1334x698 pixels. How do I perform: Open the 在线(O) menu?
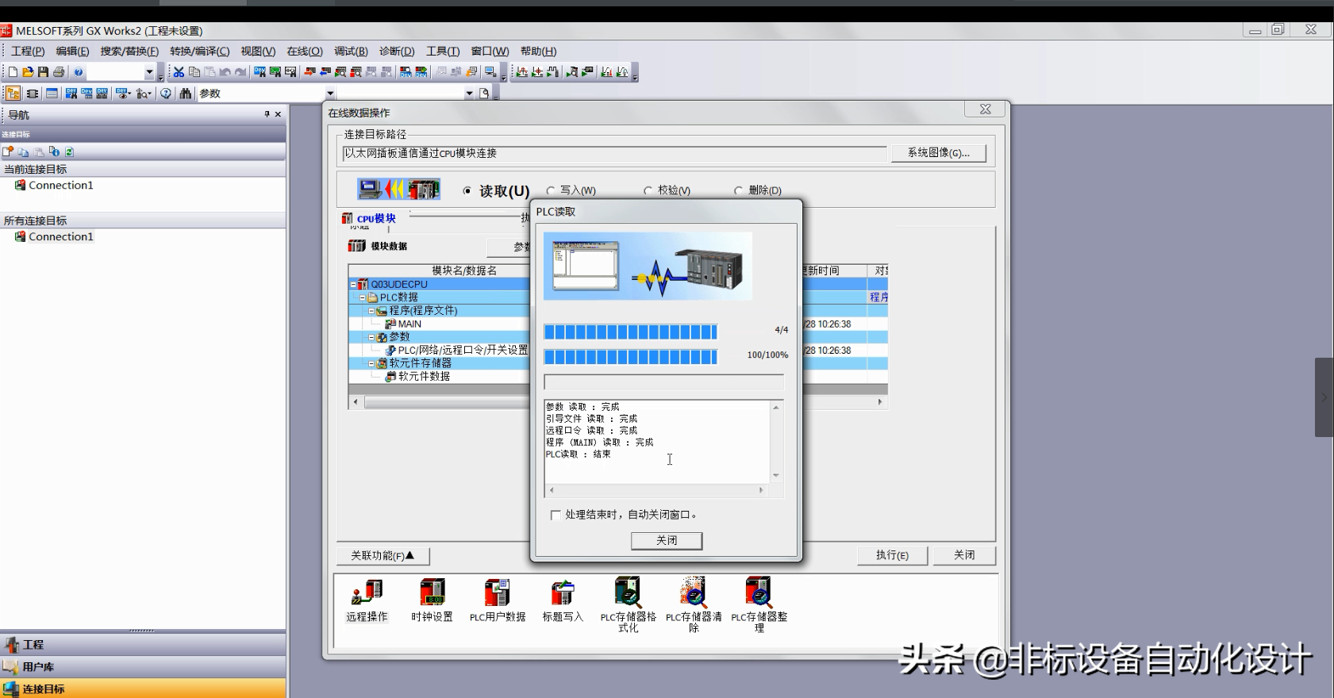(x=305, y=51)
